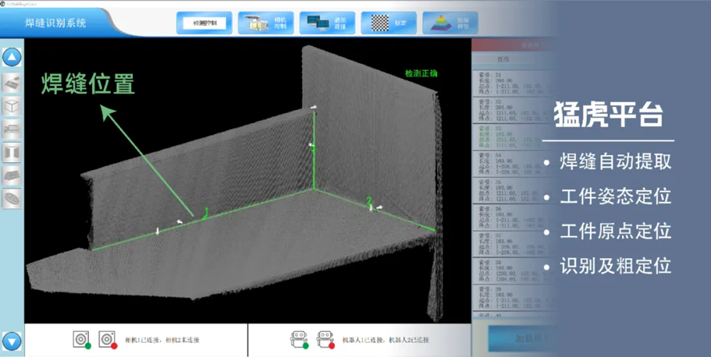Click camera 2 disconnected status icon
This screenshot has height=357, width=711.
click(107, 339)
